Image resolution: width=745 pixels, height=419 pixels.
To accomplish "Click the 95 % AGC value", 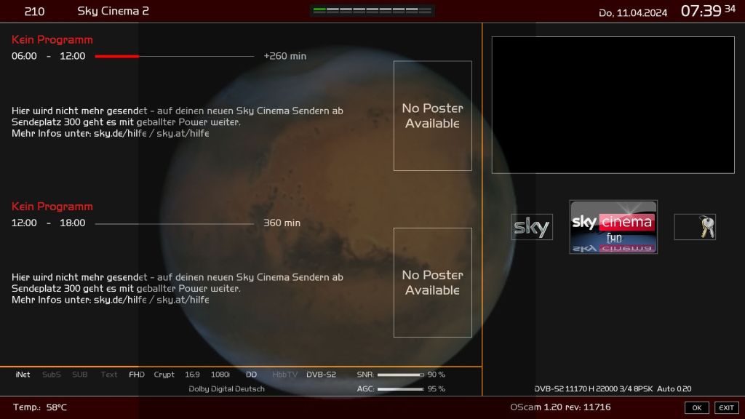I will point(437,388).
